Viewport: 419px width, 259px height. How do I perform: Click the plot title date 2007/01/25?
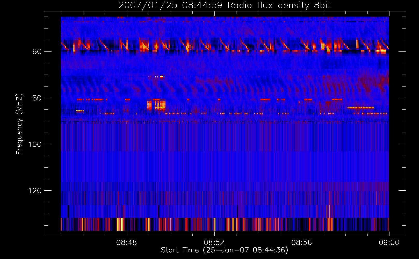pos(148,5)
